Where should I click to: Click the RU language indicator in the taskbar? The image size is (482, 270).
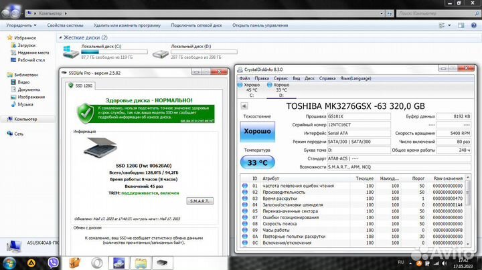pyautogui.click(x=401, y=263)
